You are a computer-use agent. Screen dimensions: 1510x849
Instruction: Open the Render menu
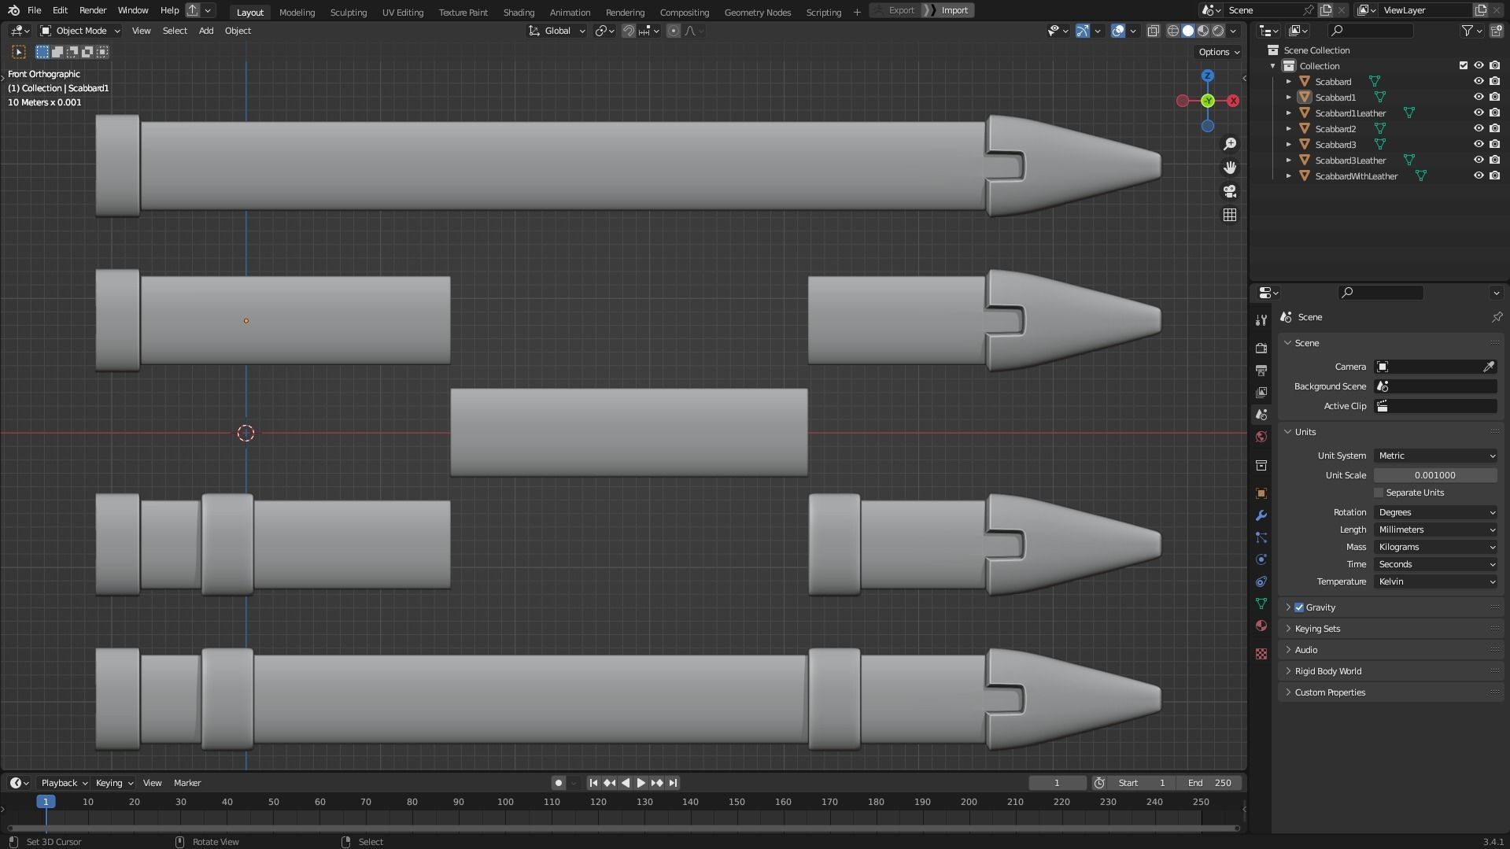pyautogui.click(x=93, y=10)
